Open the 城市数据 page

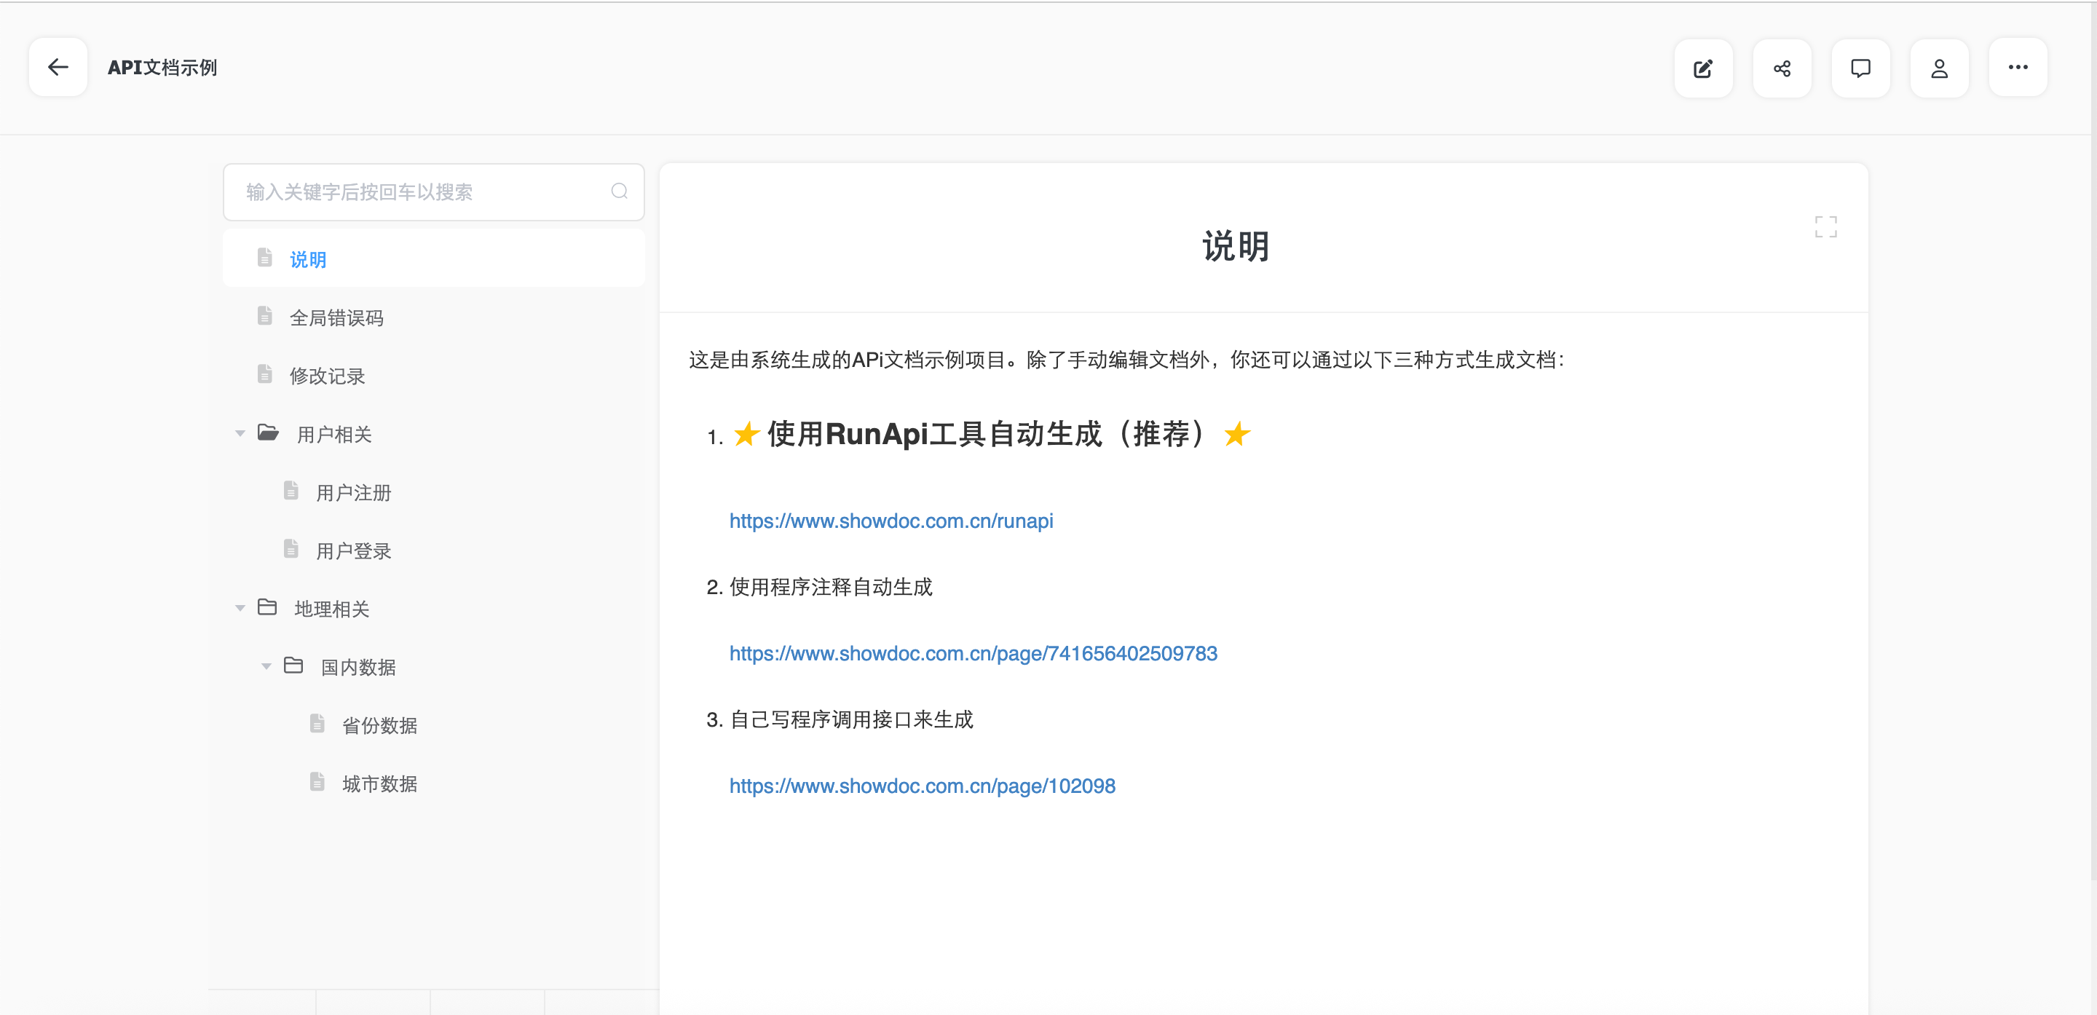[379, 784]
